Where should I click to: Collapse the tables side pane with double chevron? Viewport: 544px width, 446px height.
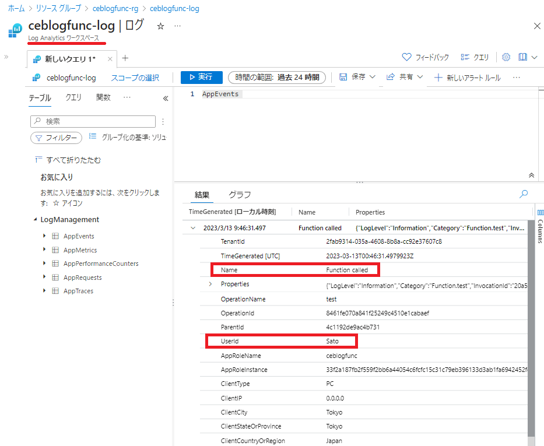click(x=166, y=99)
